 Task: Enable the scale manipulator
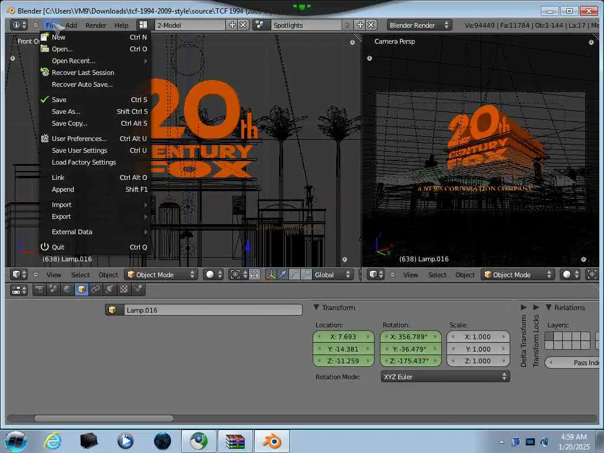(x=306, y=275)
